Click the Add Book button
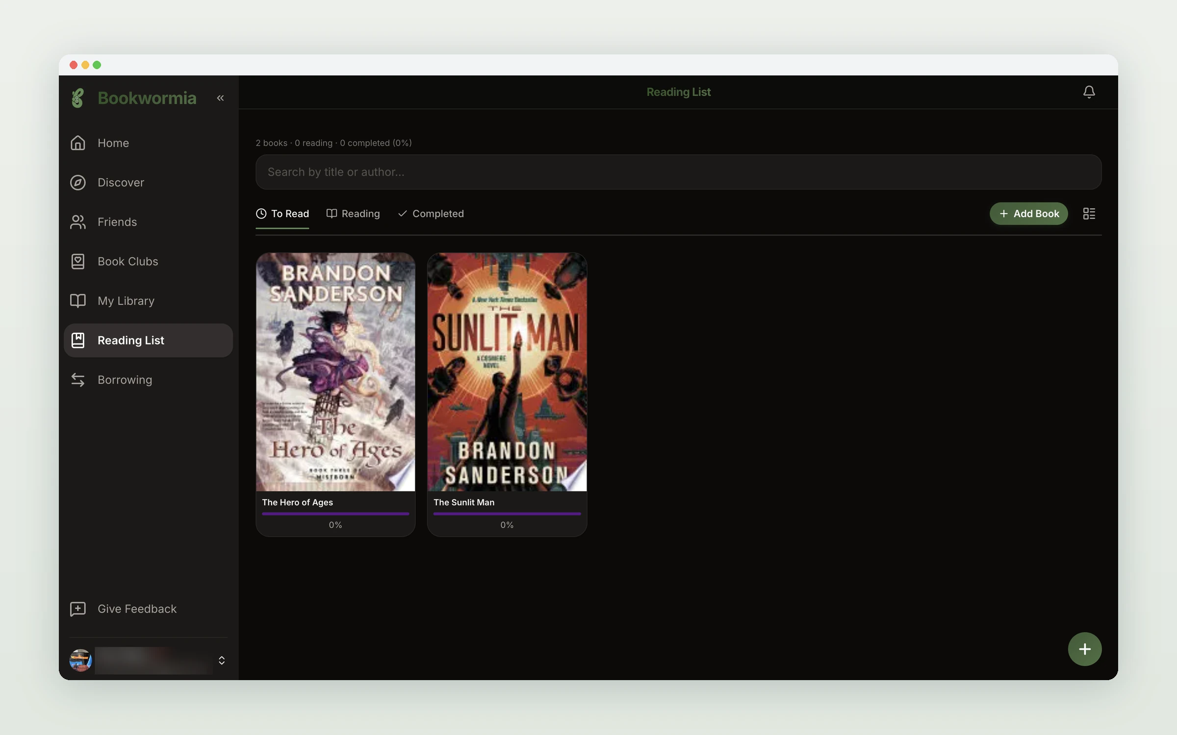This screenshot has height=735, width=1177. (1028, 214)
